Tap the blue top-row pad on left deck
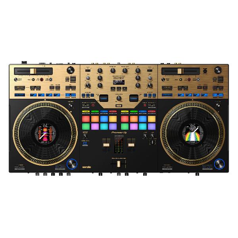238x238 pixels. 104,119
